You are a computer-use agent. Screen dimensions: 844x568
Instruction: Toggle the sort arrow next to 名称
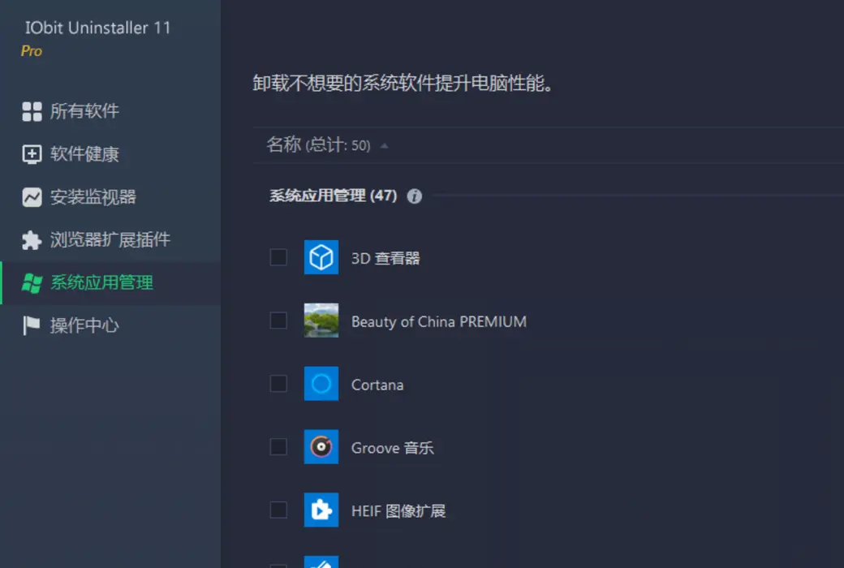tap(385, 146)
